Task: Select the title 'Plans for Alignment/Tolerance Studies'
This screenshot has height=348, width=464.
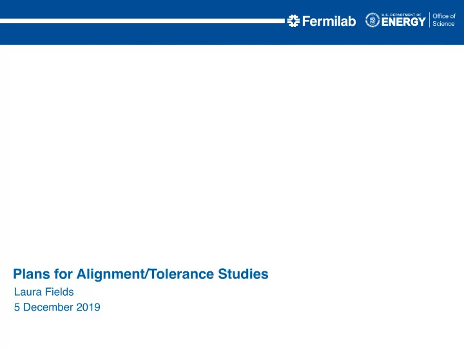Action: [x=141, y=274]
